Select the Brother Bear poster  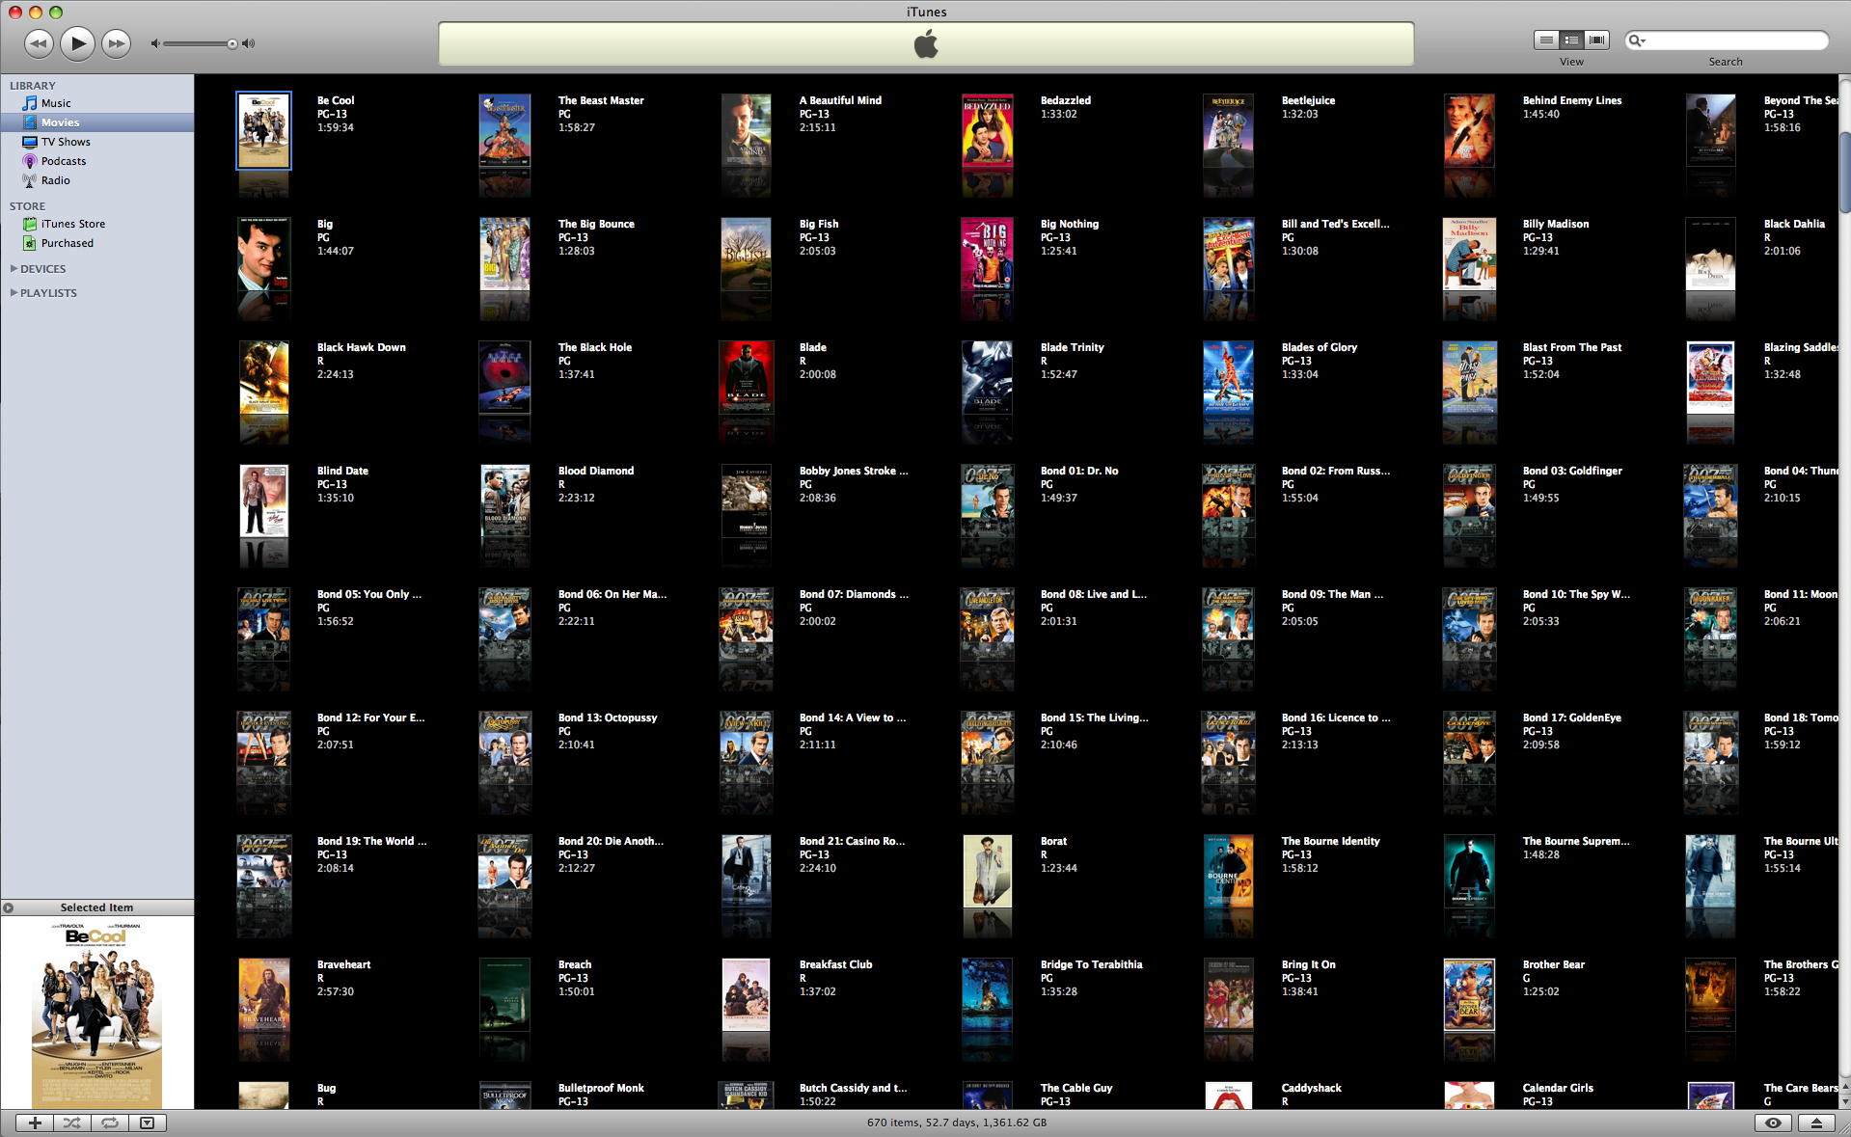tap(1469, 995)
